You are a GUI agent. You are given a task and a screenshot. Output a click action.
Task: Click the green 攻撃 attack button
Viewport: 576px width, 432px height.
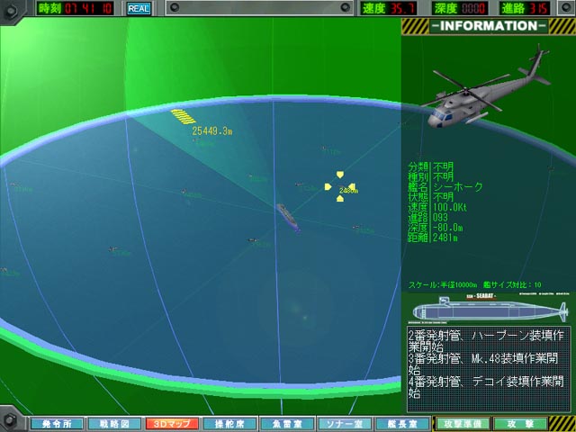click(x=520, y=424)
